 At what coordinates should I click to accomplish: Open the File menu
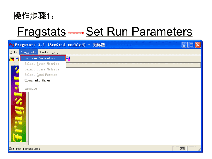[14, 52]
